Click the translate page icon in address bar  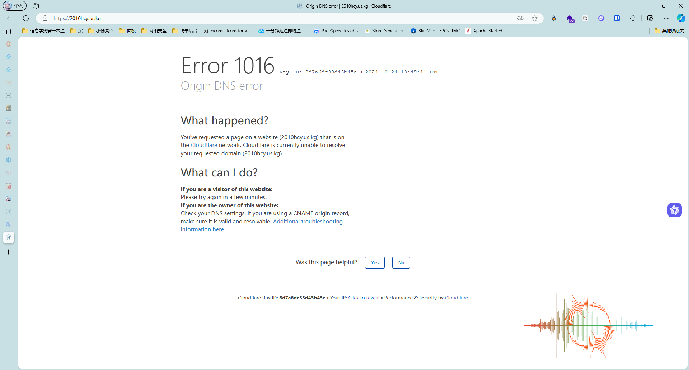click(x=520, y=18)
